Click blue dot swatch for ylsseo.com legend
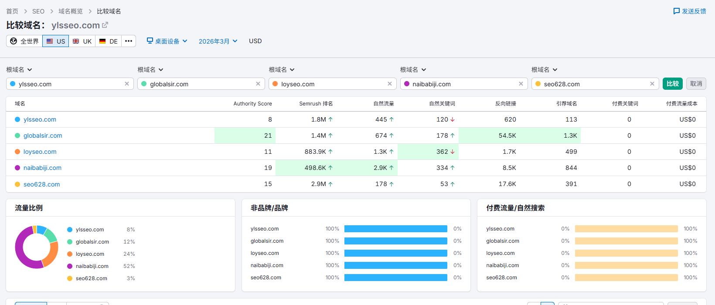This screenshot has width=715, height=305. [x=70, y=230]
